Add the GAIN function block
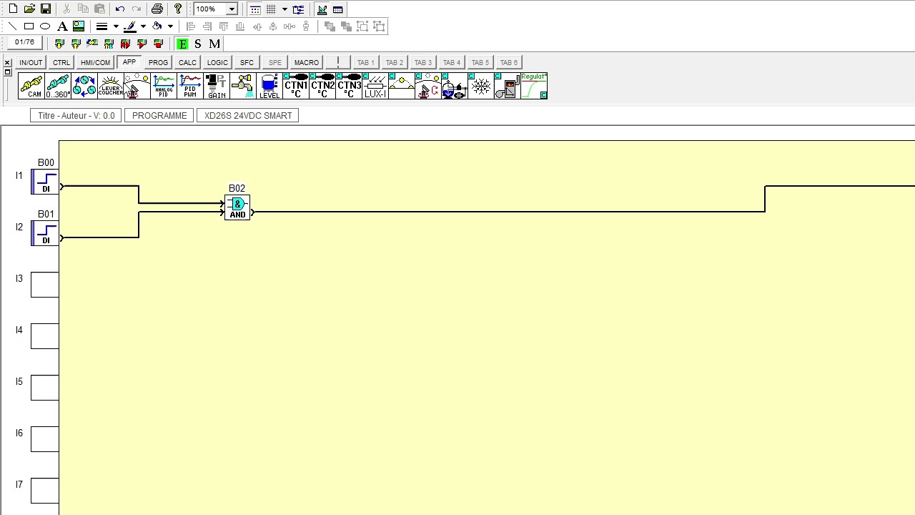915x515 pixels. 217,86
